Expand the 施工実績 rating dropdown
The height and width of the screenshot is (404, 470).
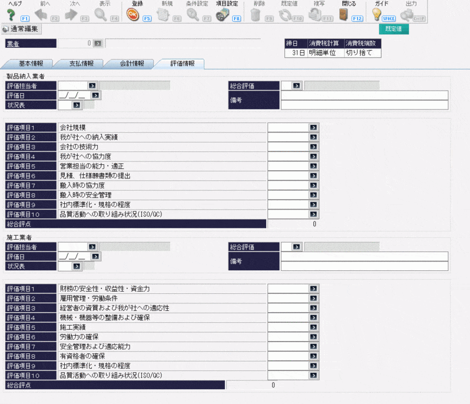313,327
